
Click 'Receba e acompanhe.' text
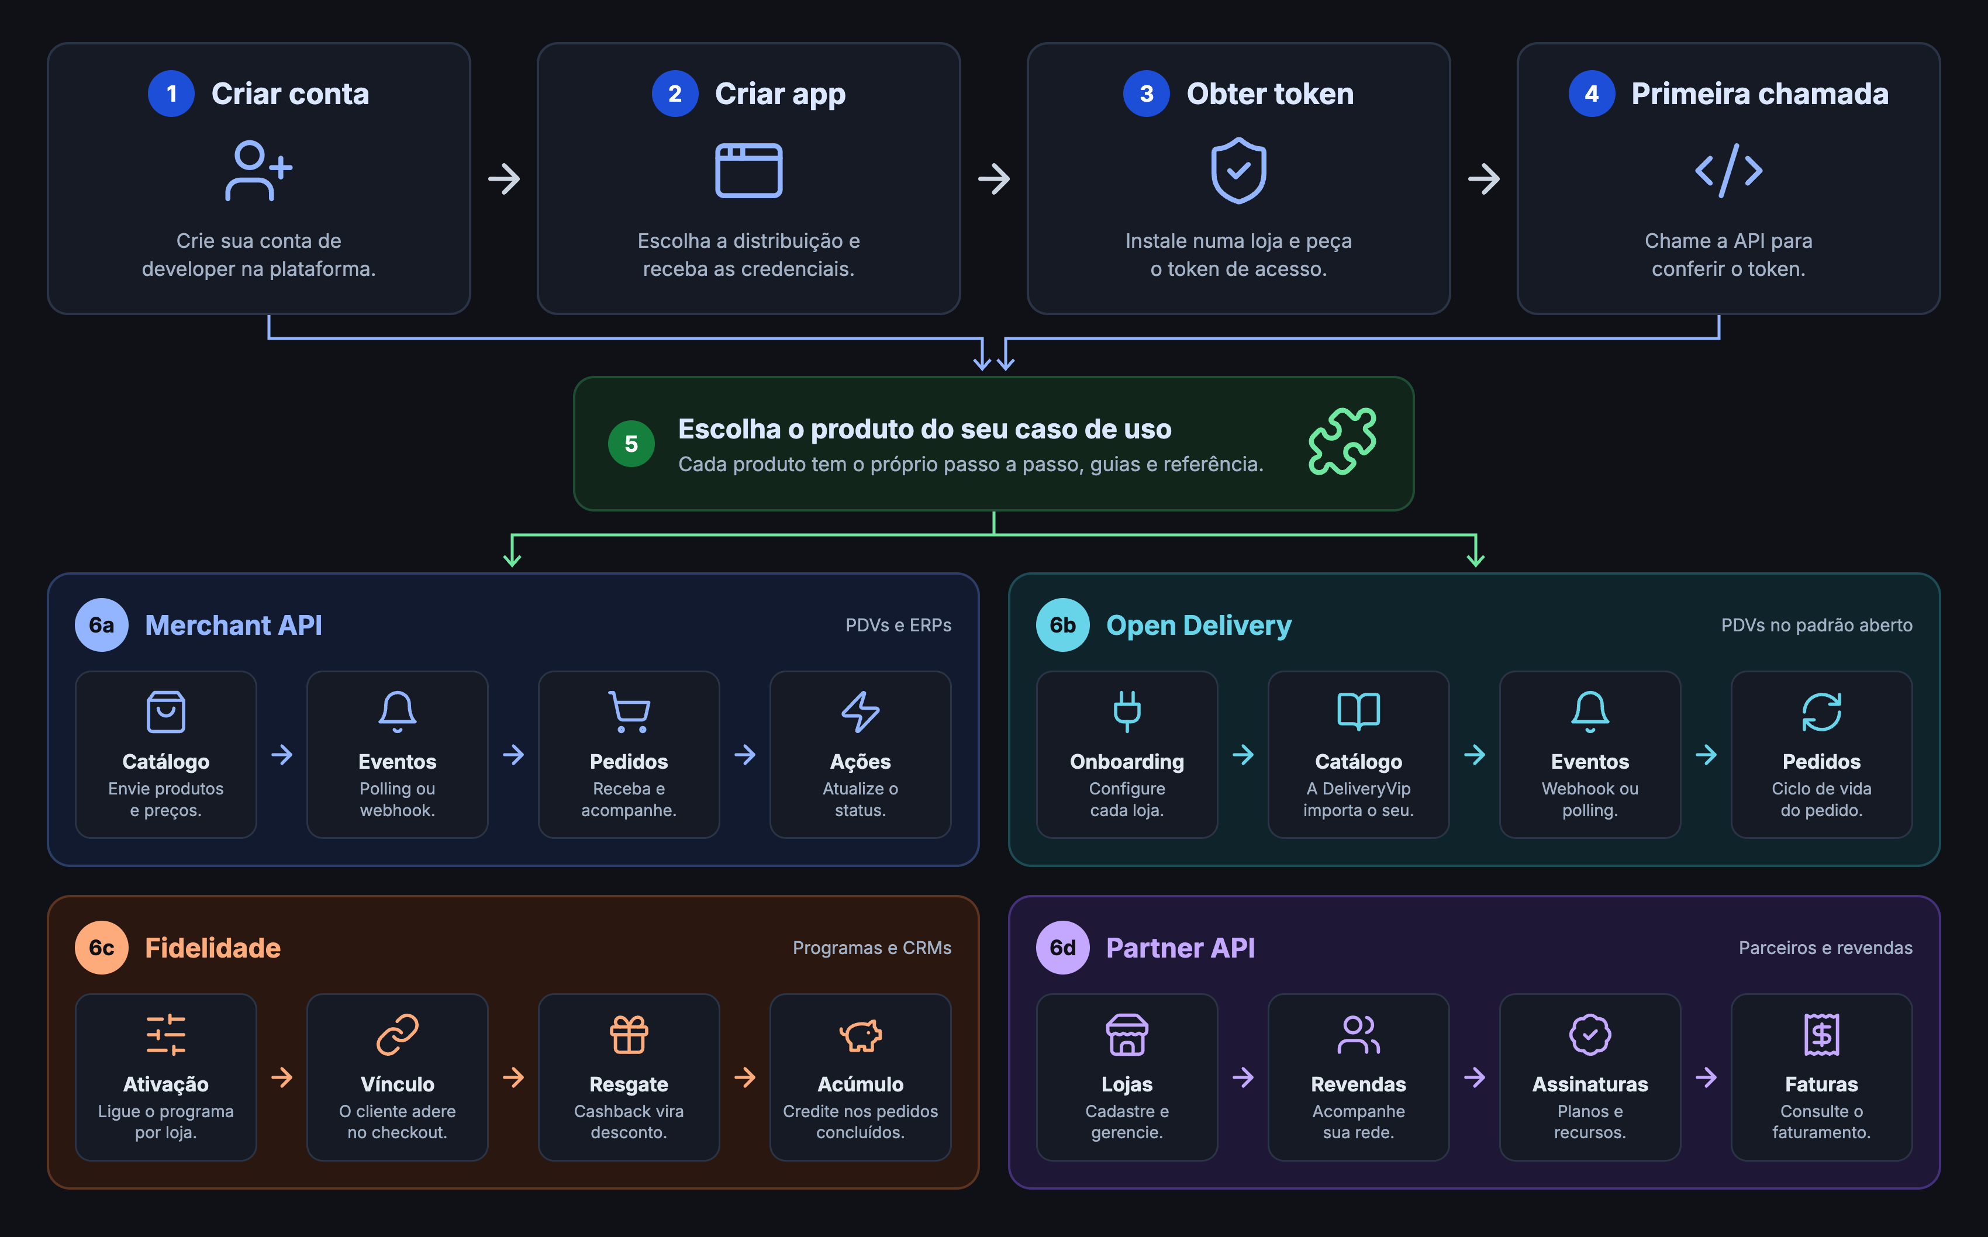(x=629, y=799)
